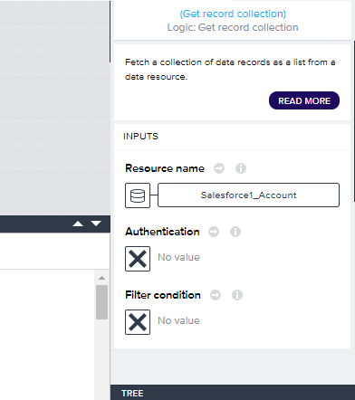
Task: Open Resource name binding arrow icon
Action: click(219, 168)
